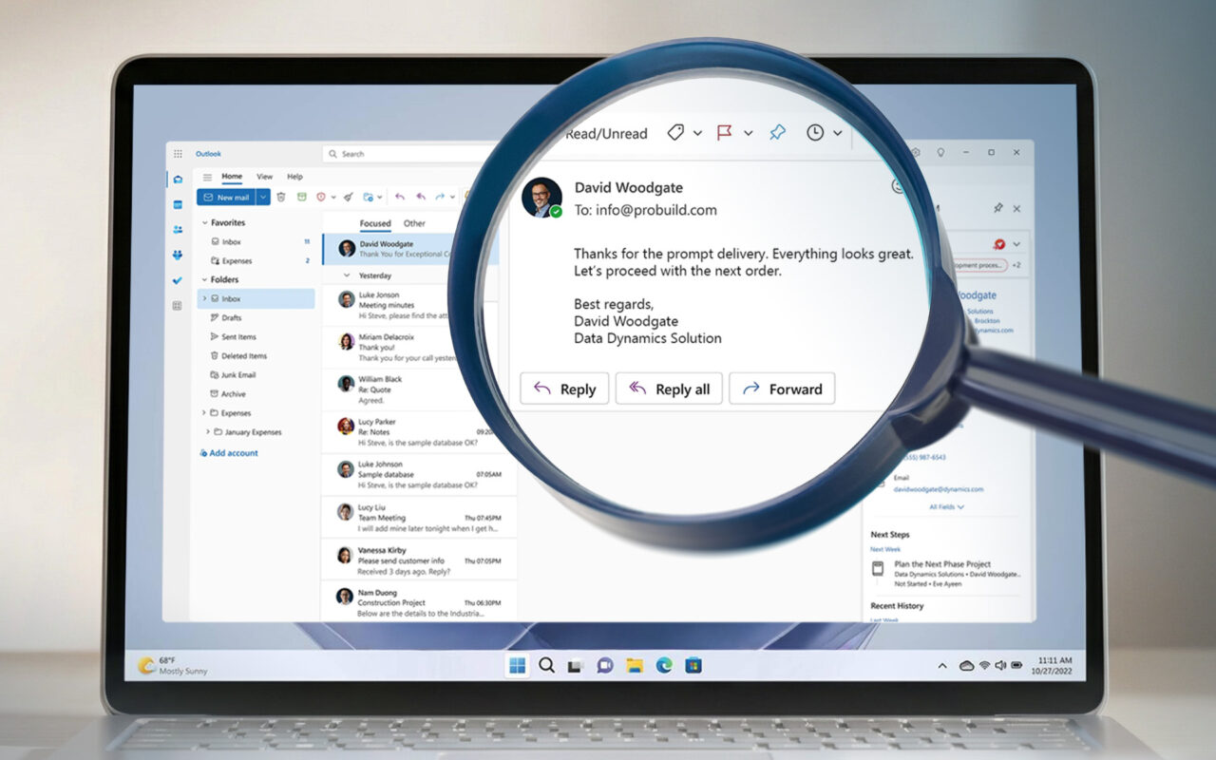Click the To Do checkmark icon
Viewport: 1216px width, 760px height.
178,280
